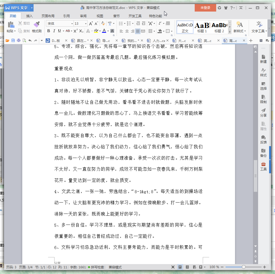Open print preview icon
Viewport: 275px width, 274px height.
(x=24, y=41)
